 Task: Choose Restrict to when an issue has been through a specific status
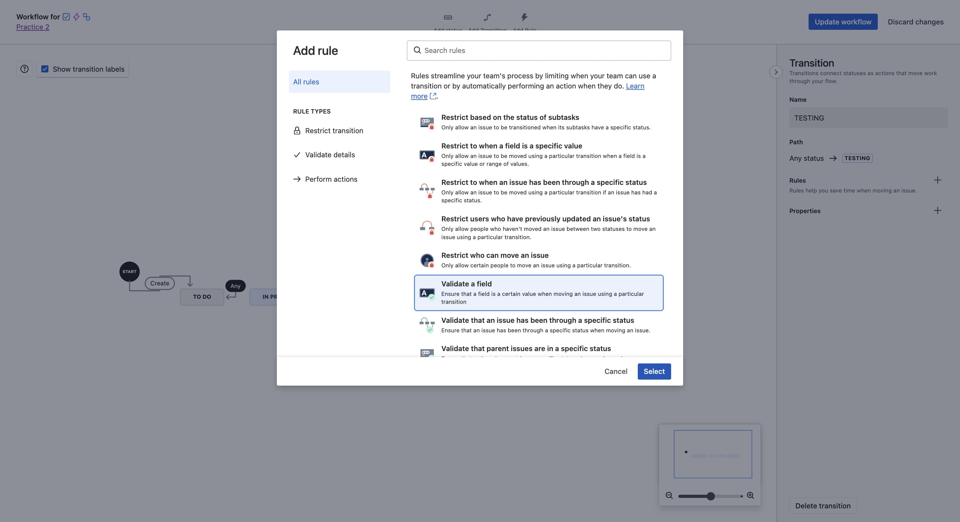538,191
